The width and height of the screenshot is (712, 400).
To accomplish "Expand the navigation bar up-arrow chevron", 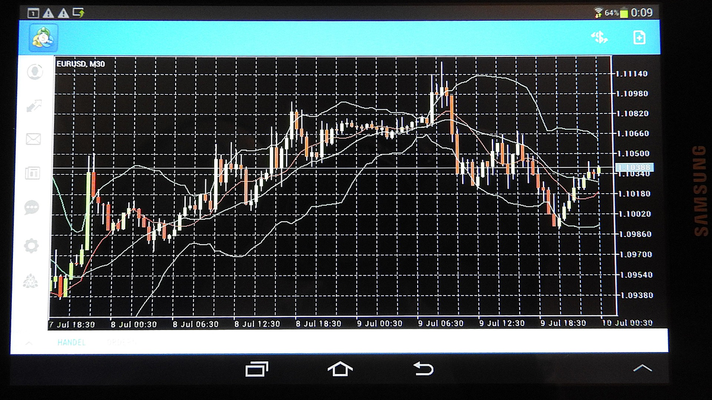I will coord(644,367).
